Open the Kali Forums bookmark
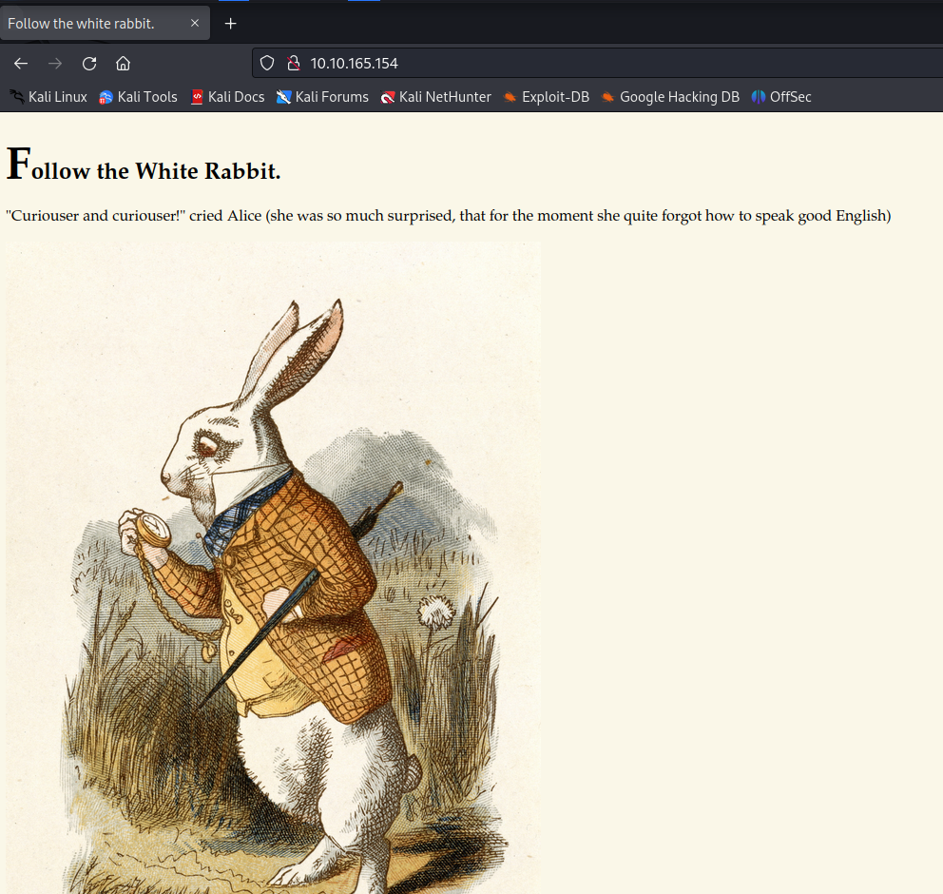The image size is (943, 894). (322, 97)
